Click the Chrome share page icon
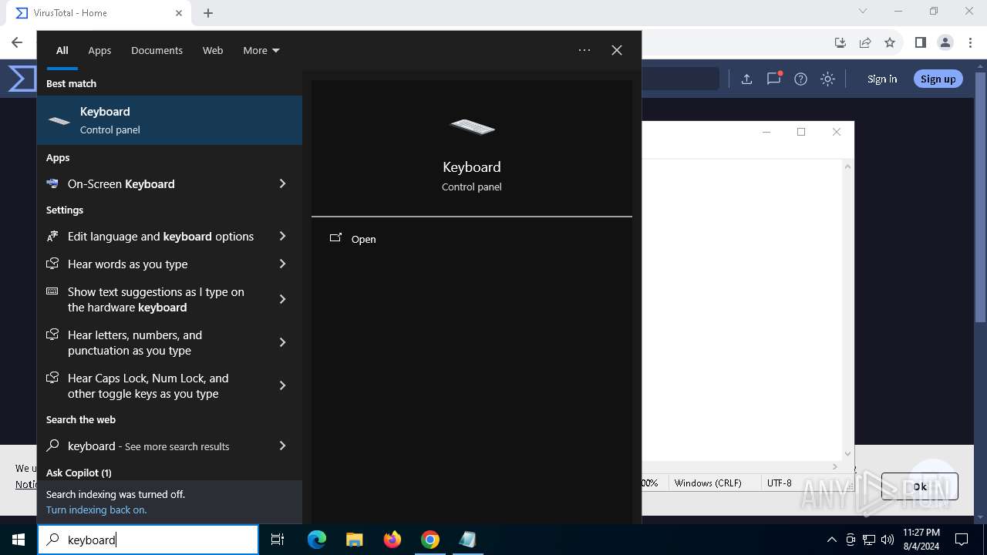The height and width of the screenshot is (555, 987). [x=865, y=42]
